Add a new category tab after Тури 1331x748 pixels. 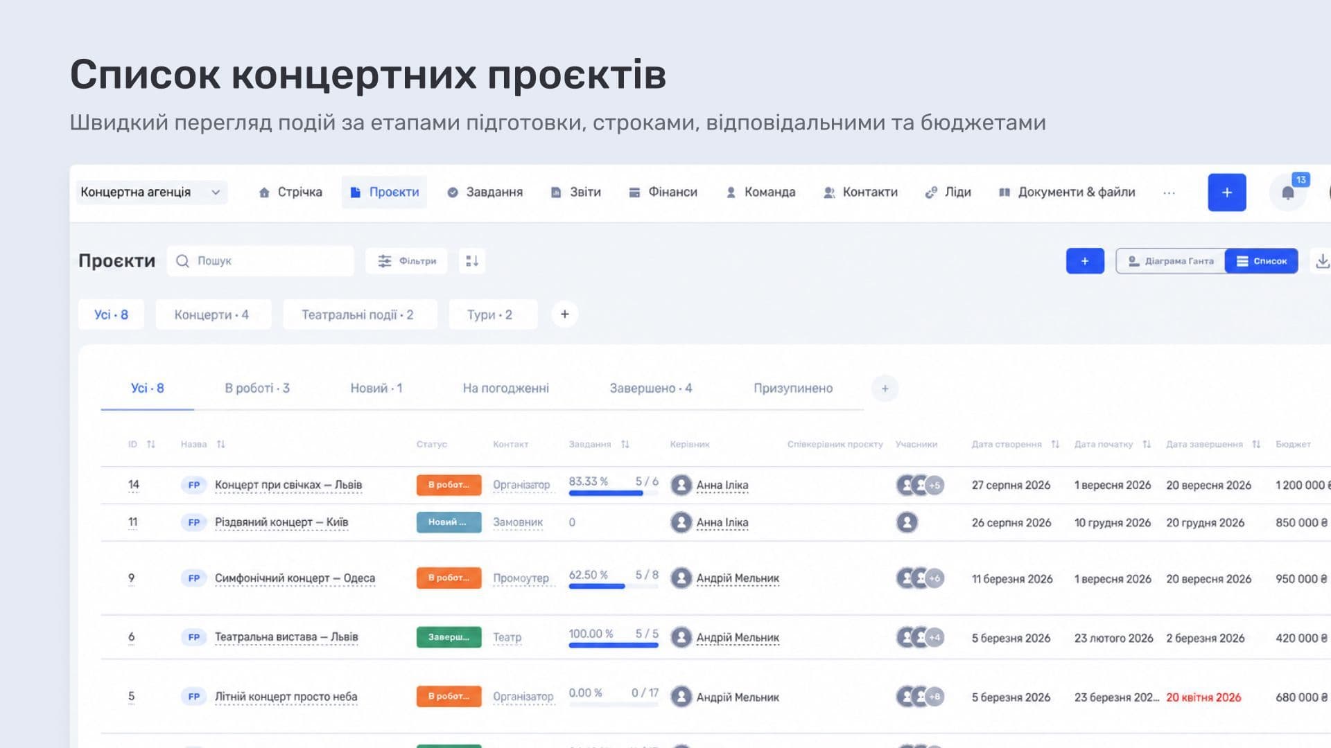(x=564, y=314)
